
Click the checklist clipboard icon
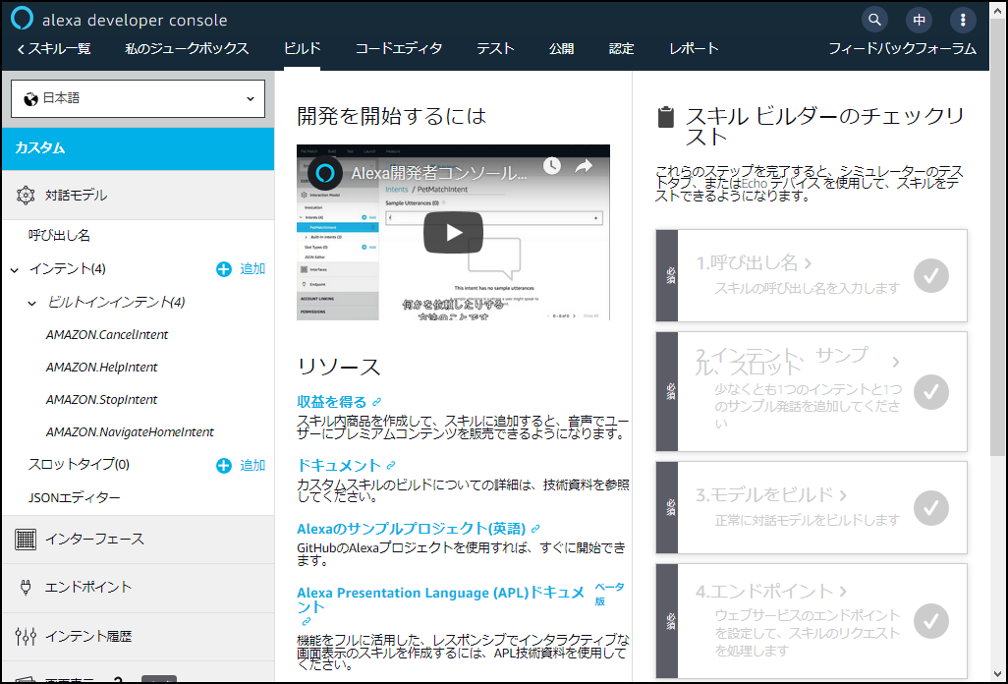(666, 117)
